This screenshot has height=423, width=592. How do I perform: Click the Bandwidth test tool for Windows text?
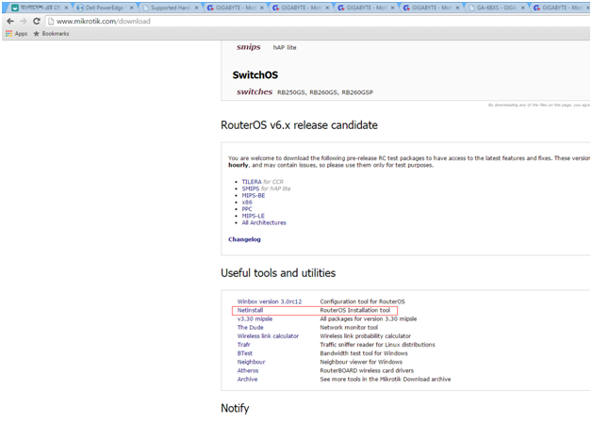(364, 353)
